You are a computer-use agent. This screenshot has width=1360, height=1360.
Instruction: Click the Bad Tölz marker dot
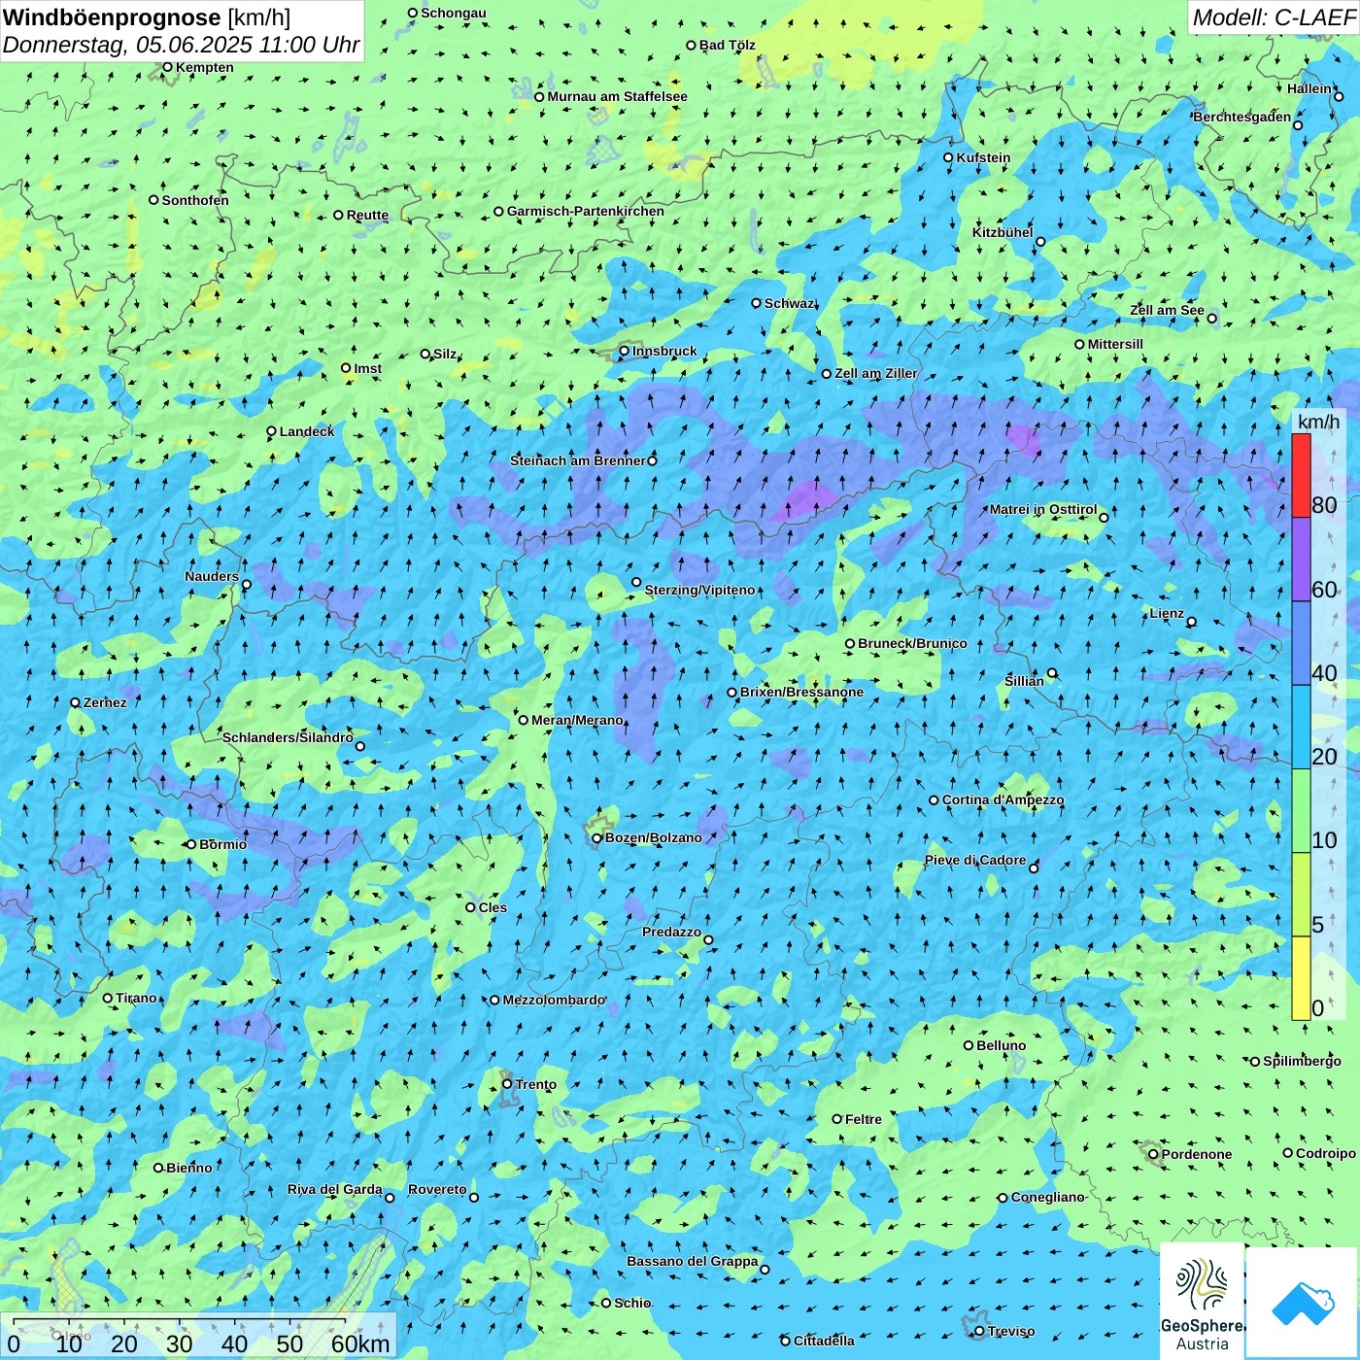point(692,45)
